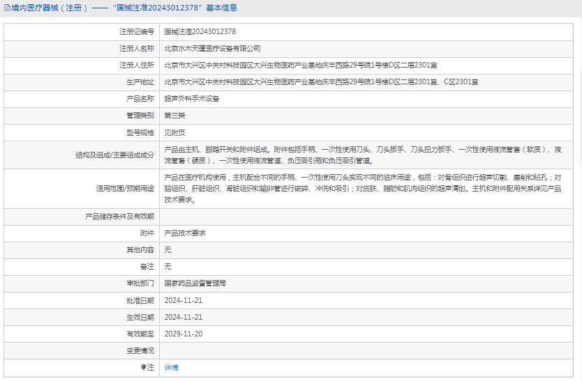Click the bullet icon next to 注

coord(144,367)
